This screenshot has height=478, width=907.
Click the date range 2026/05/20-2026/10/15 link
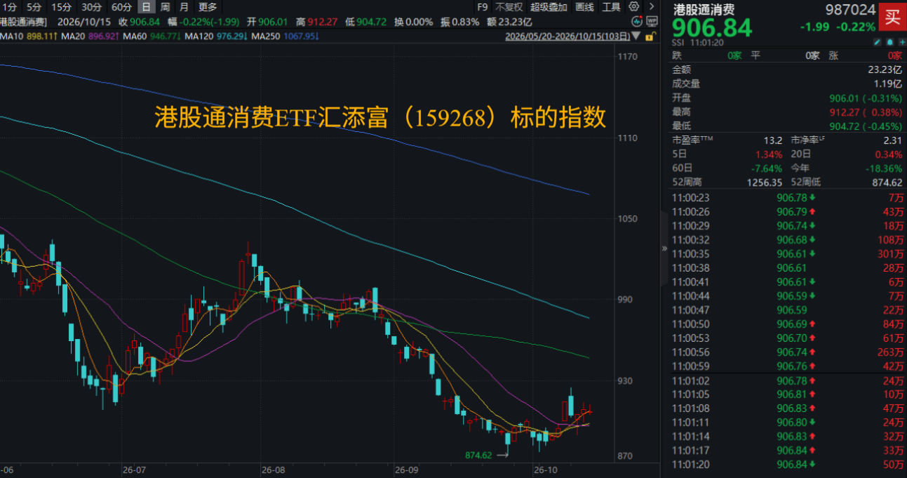(x=567, y=35)
